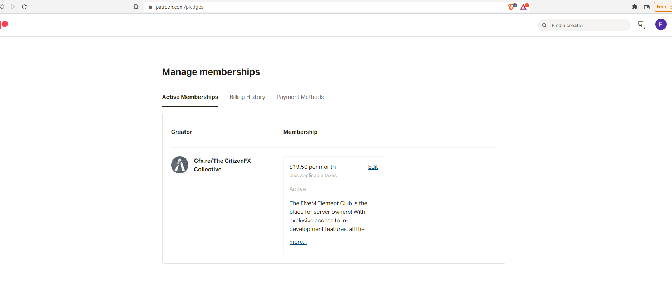Expand description via more... link
This screenshot has height=292, width=672.
(298, 242)
